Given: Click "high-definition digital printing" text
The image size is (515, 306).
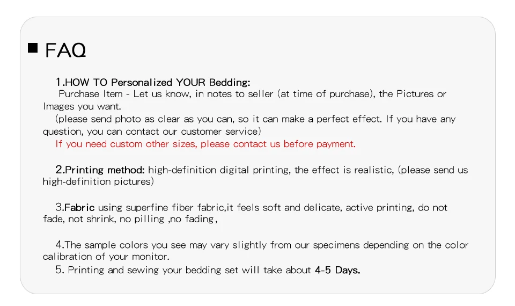Looking at the screenshot, I should (x=219, y=170).
